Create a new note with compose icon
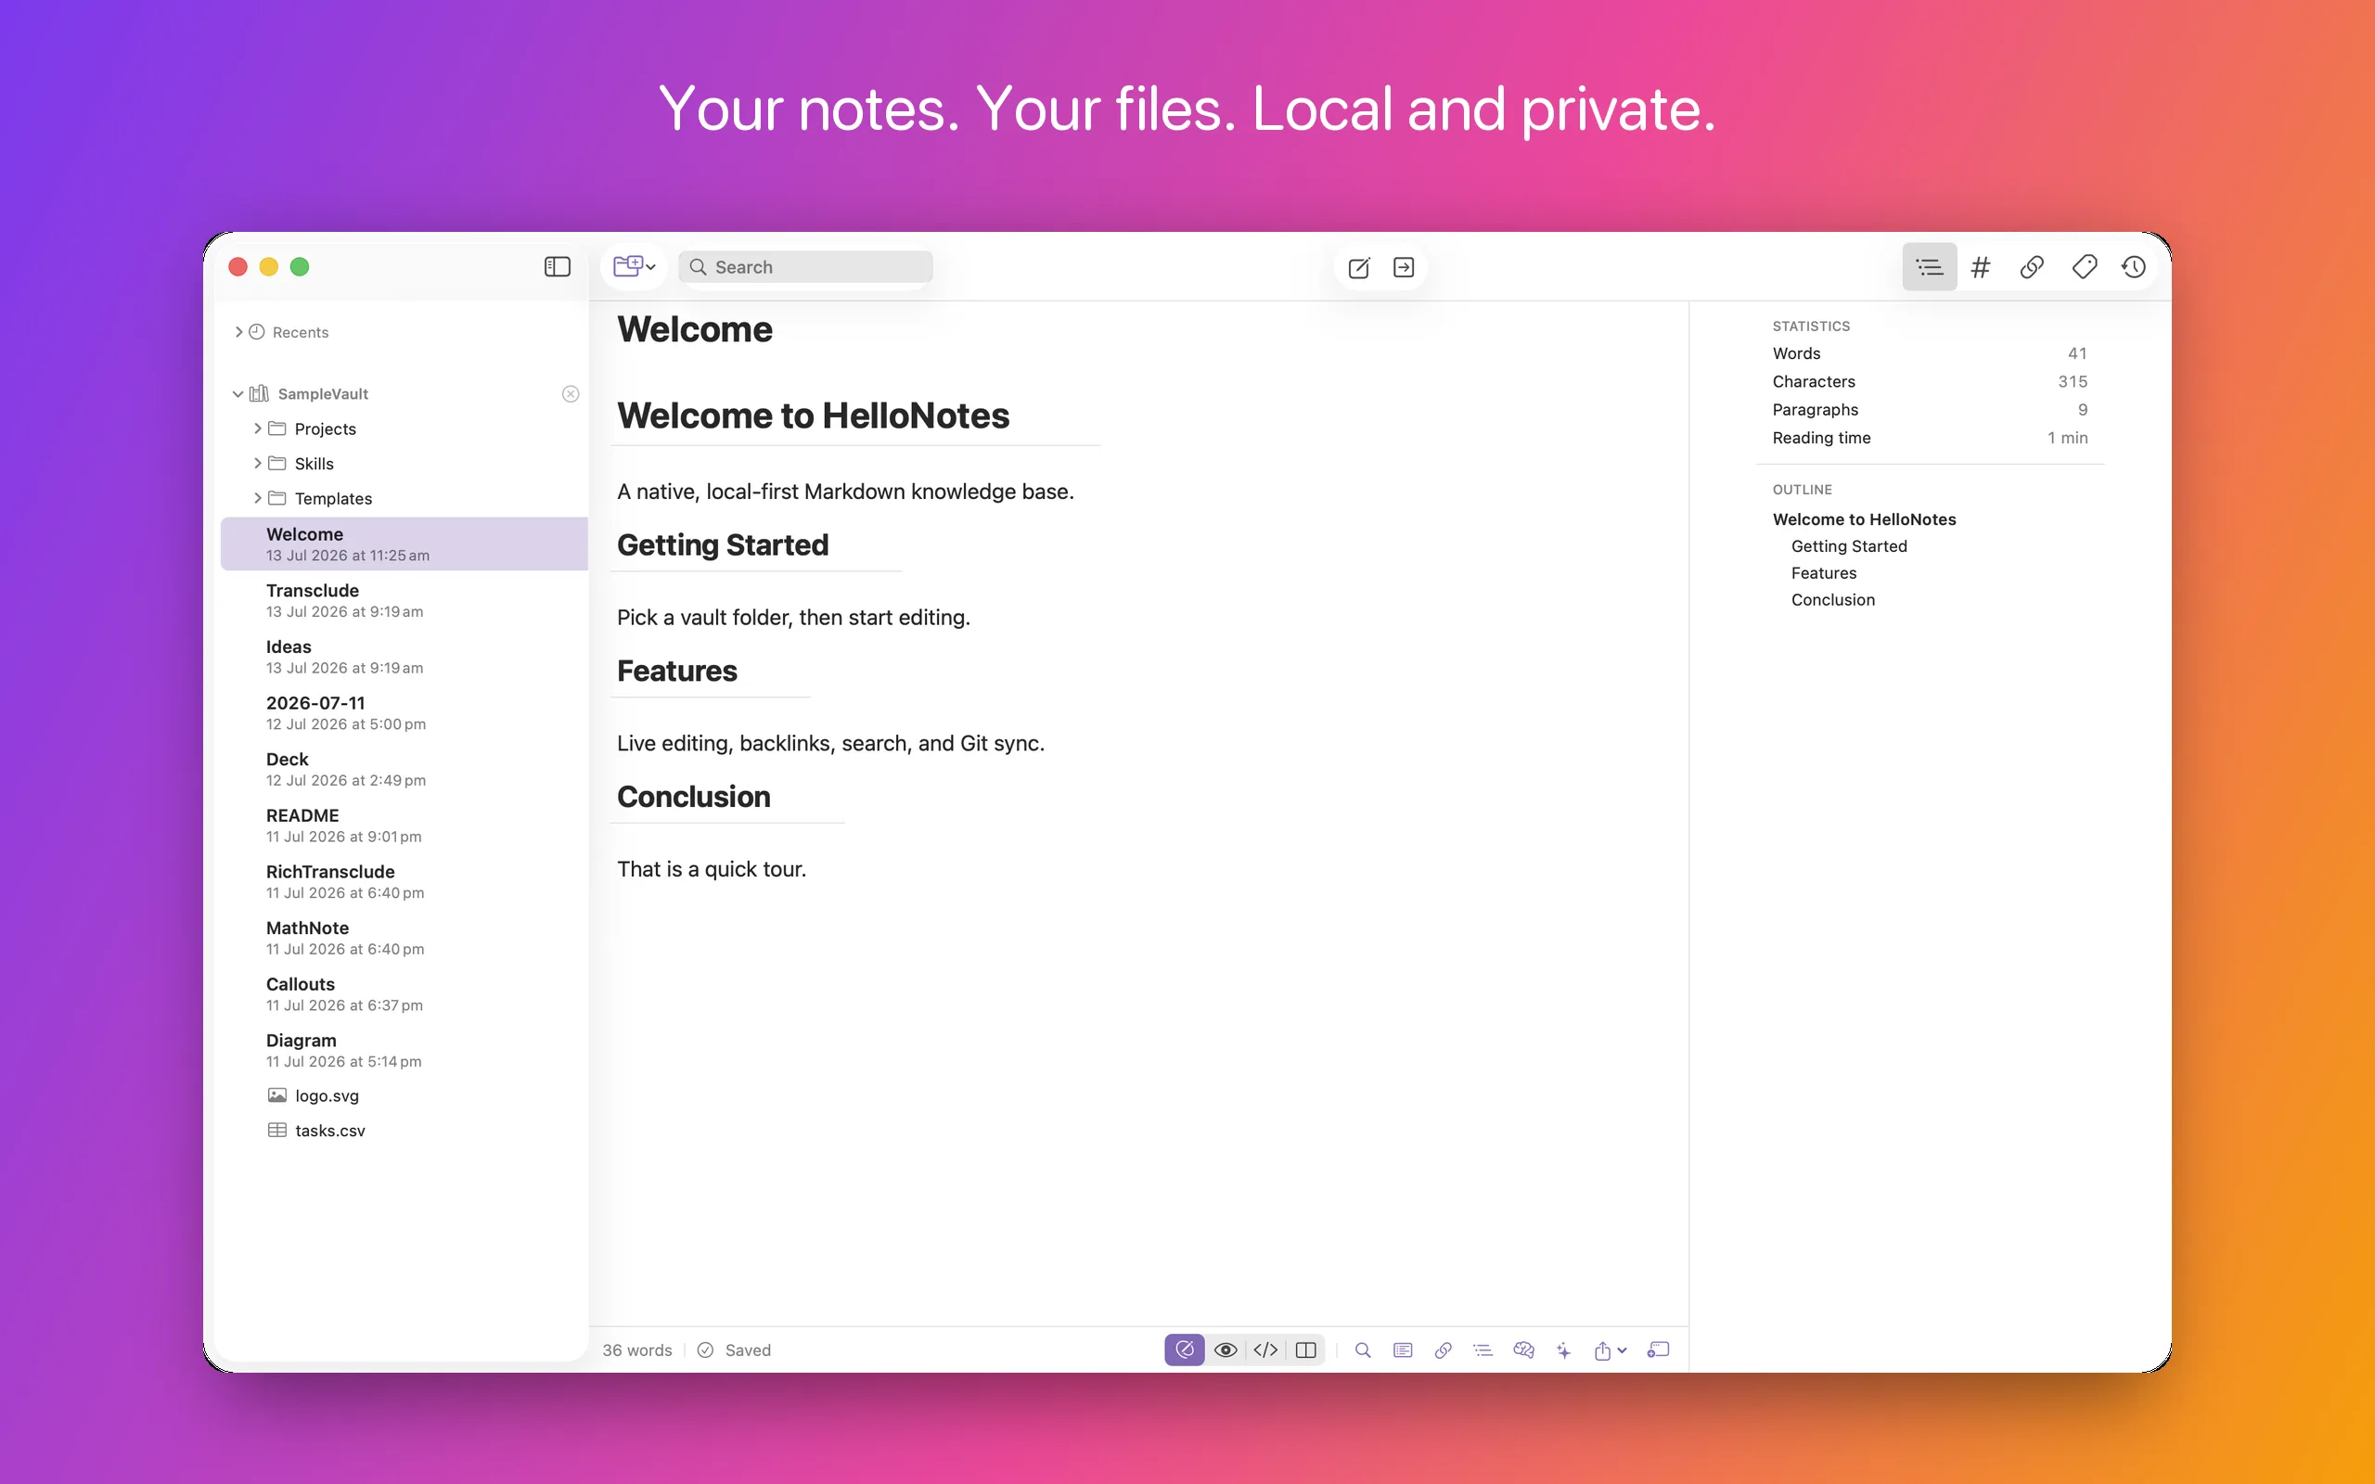 [1358, 268]
